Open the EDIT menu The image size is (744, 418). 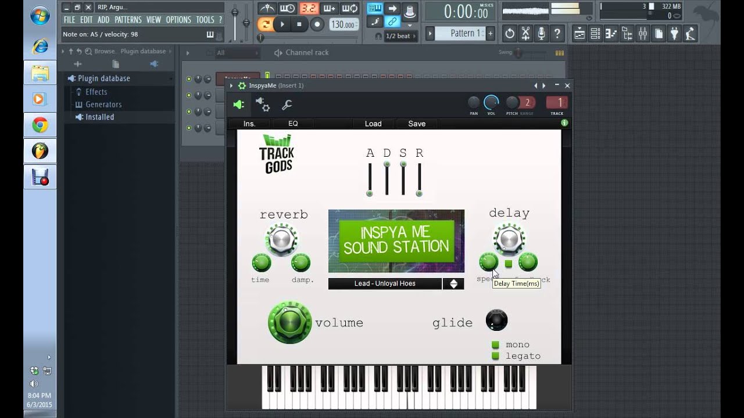(86, 20)
